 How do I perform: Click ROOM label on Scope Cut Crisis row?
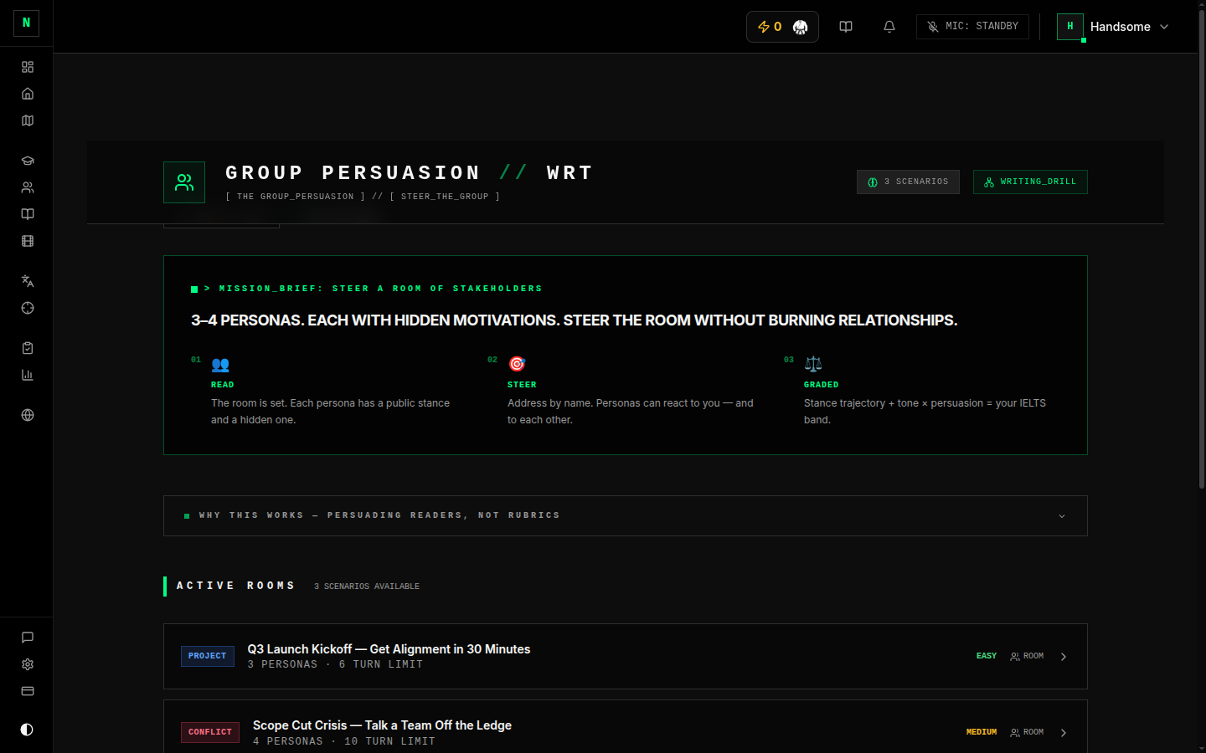click(x=1027, y=732)
